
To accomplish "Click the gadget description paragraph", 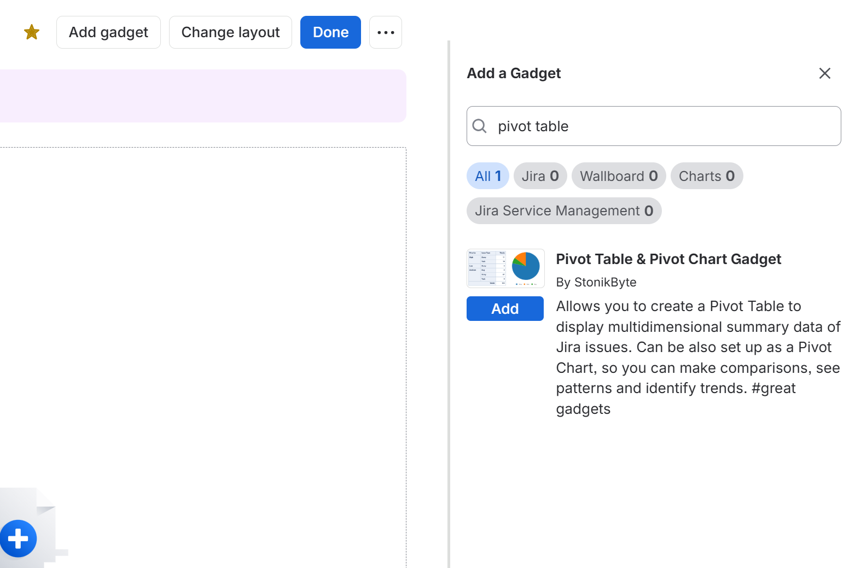I will click(699, 358).
